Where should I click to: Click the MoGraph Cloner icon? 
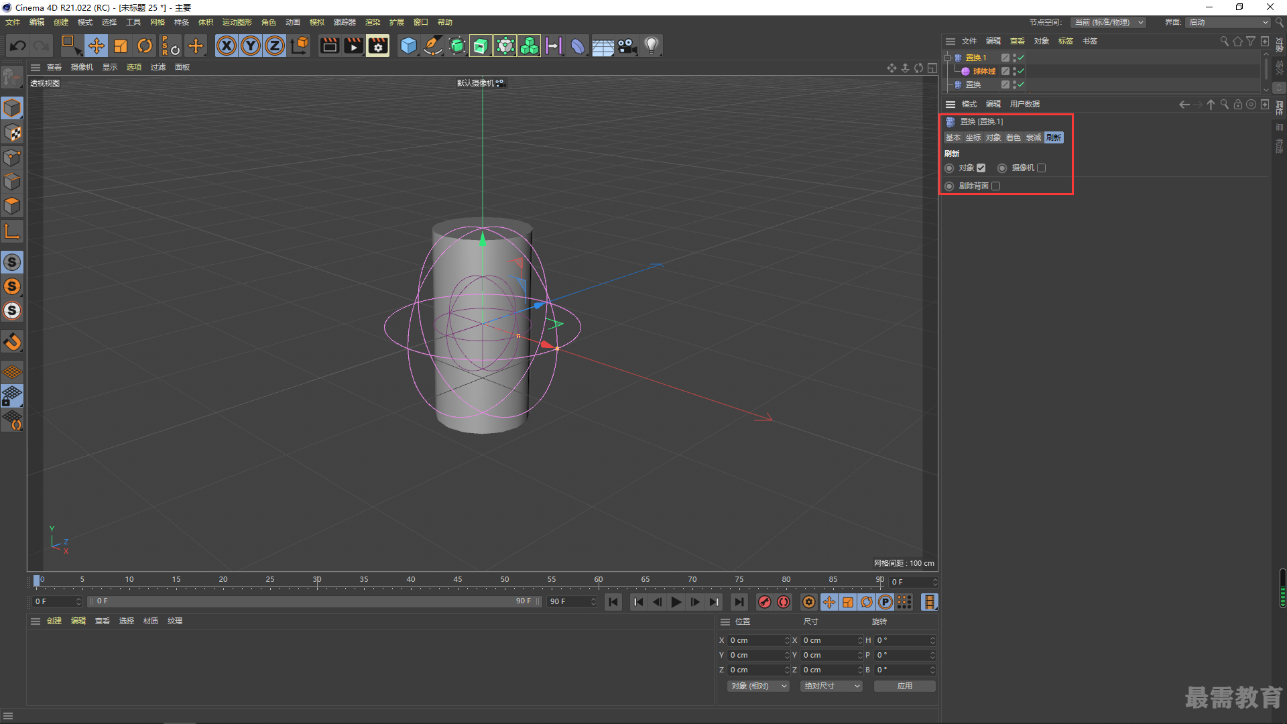[530, 46]
